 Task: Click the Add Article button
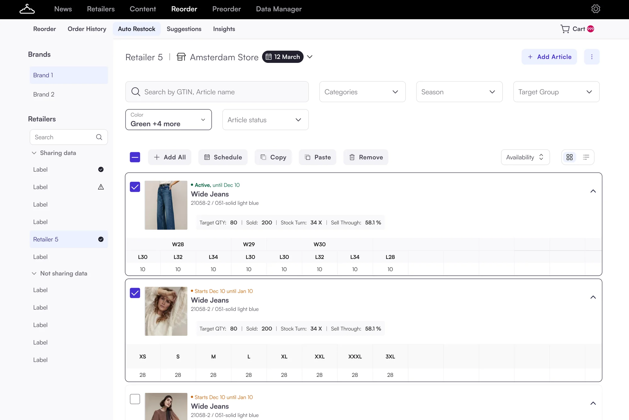tap(549, 57)
